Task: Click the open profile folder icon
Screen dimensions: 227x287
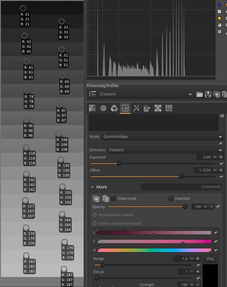Action: (x=199, y=94)
